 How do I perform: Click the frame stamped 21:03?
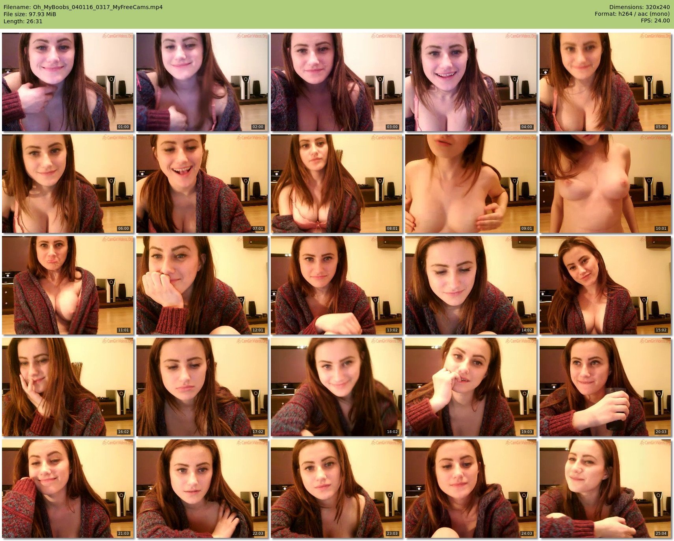coord(68,489)
